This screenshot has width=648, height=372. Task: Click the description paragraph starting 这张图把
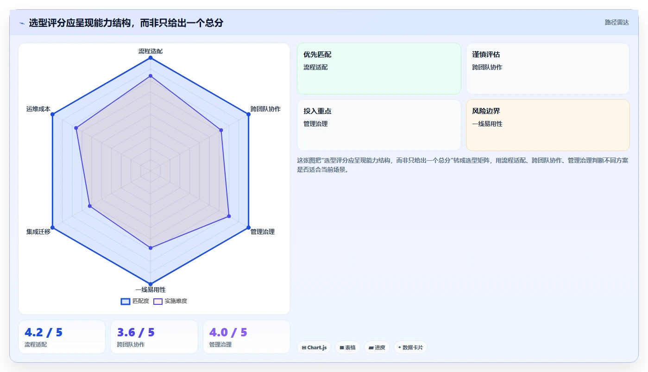tap(462, 165)
